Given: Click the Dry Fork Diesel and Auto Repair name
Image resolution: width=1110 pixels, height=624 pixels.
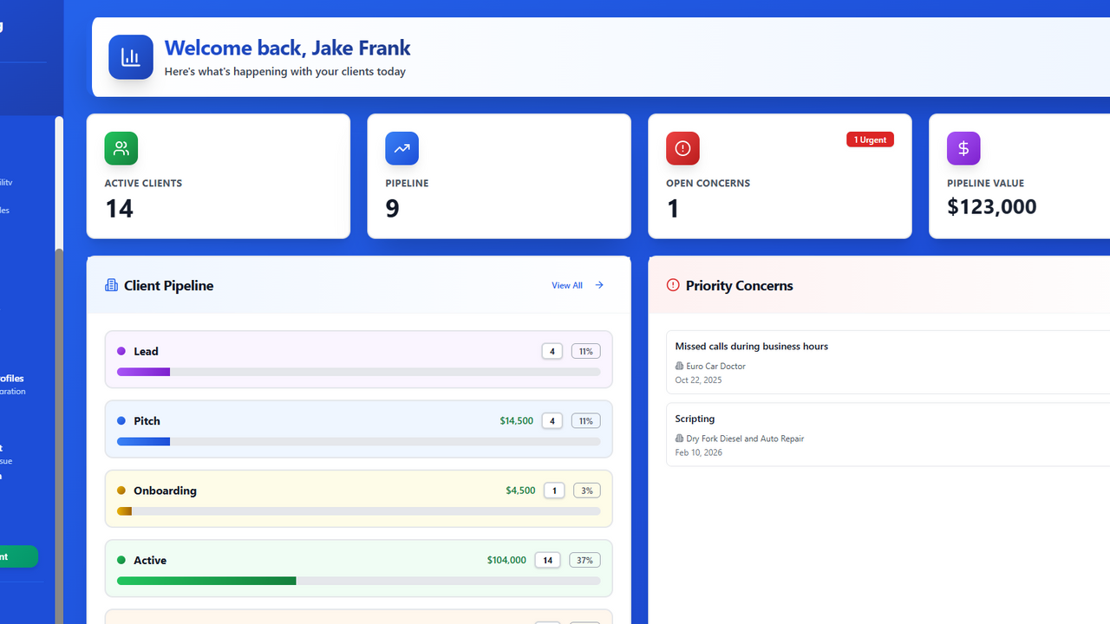Looking at the screenshot, I should click(745, 439).
